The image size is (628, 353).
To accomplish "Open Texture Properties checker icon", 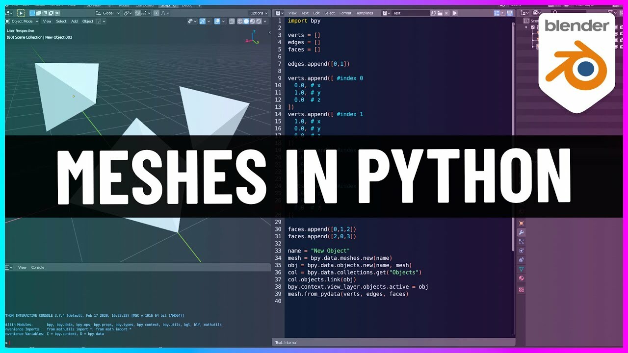I will [521, 289].
